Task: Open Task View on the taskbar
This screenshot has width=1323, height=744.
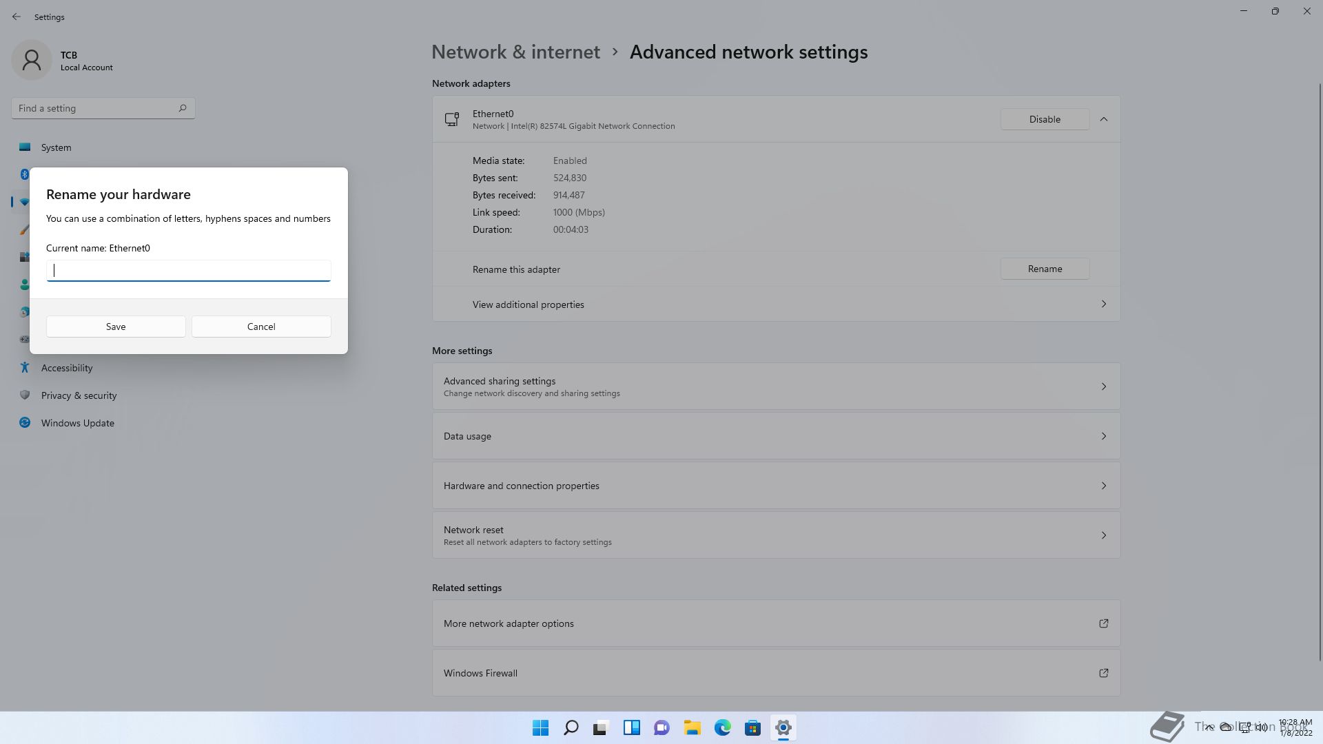Action: click(601, 727)
